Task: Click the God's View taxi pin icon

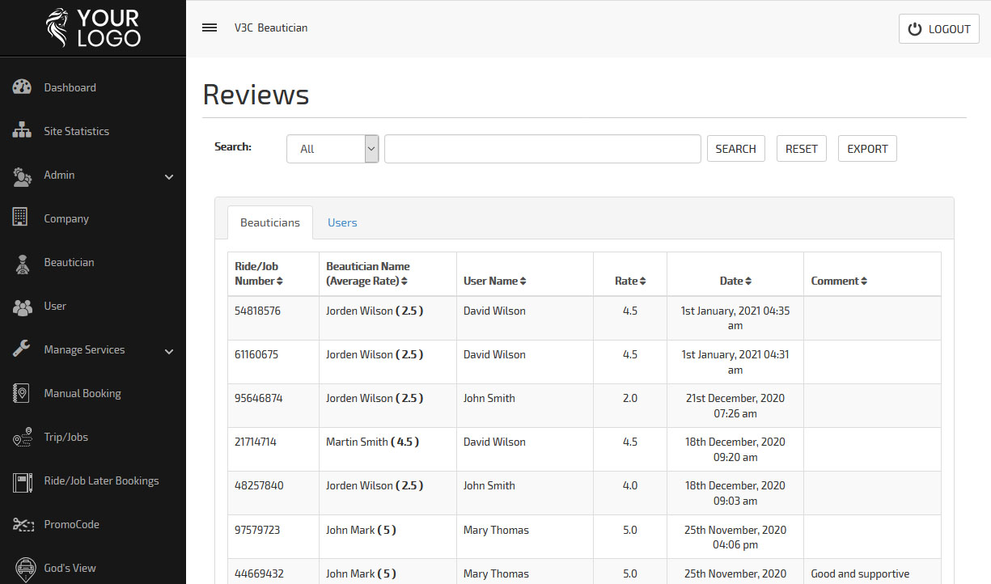Action: [24, 568]
